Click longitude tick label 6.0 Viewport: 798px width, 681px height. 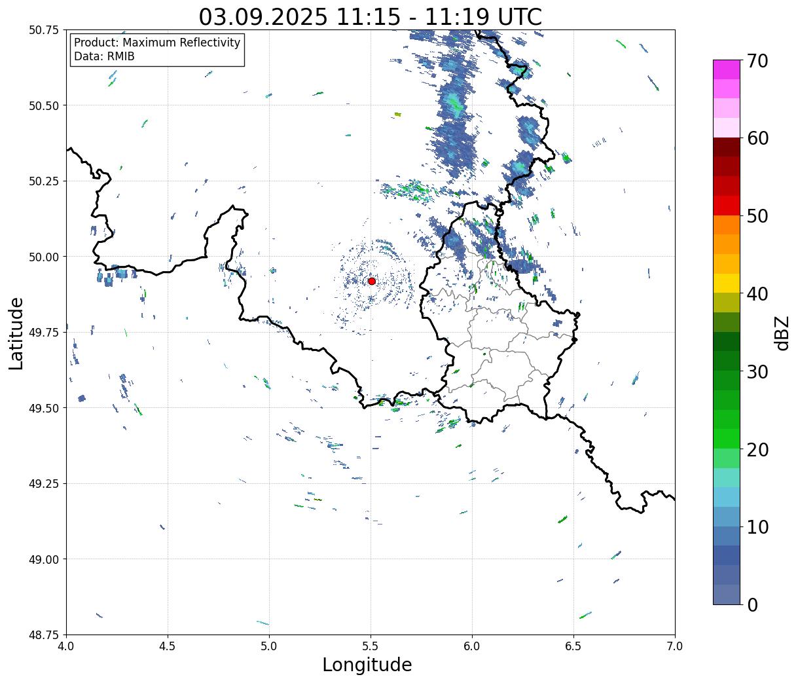[x=472, y=646]
